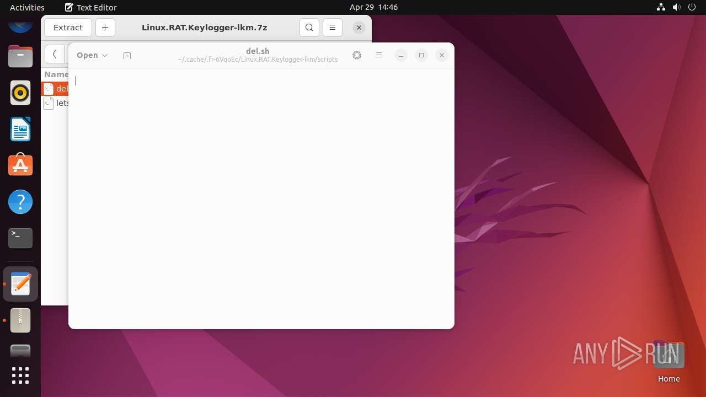Screen dimensions: 706x397
Task: Click the del.sh title in the header
Action: tap(258, 51)
